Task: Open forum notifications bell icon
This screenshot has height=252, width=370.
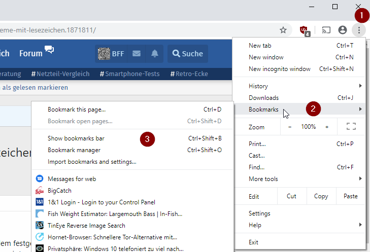Action: [155, 54]
